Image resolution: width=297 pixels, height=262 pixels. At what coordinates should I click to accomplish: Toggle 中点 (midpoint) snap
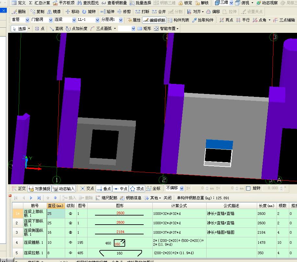tap(121, 189)
